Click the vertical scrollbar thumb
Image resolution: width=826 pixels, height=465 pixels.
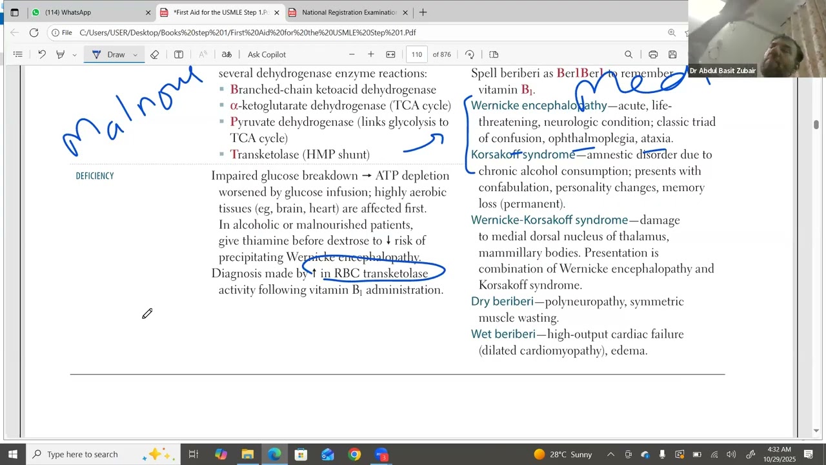(x=816, y=125)
